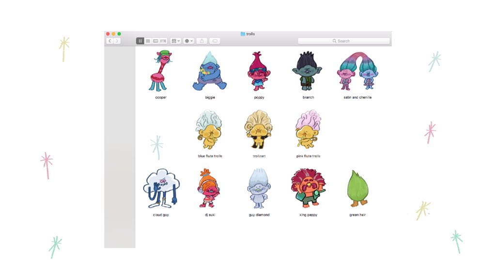
Task: Click the 'branch' file name
Action: pos(308,97)
